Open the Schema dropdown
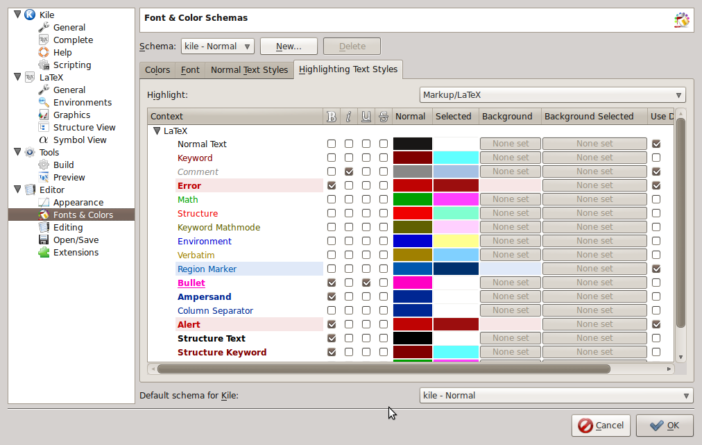Screen dimensions: 702x445 click(218, 46)
